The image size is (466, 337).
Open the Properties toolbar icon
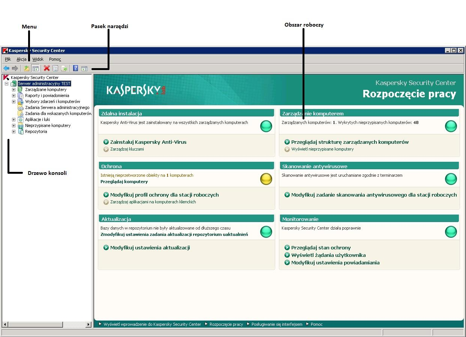[55, 68]
